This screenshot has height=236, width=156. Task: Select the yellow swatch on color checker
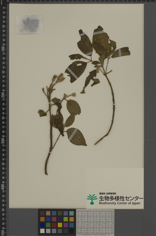60,225
